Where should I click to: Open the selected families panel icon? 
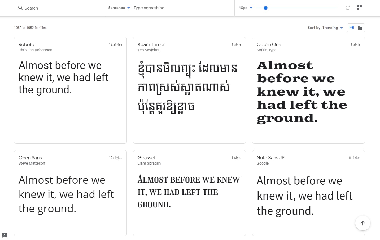(x=360, y=8)
